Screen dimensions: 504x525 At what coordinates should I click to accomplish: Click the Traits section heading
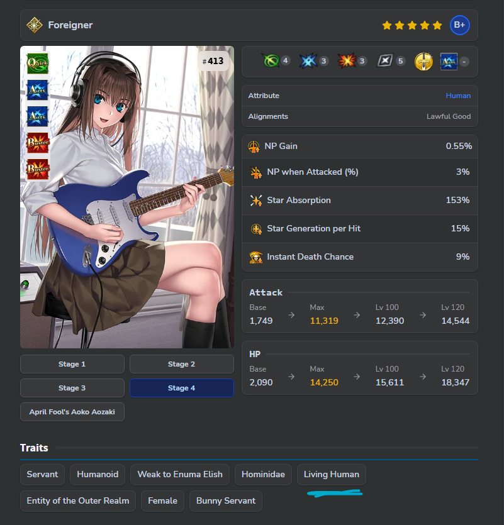tap(34, 448)
